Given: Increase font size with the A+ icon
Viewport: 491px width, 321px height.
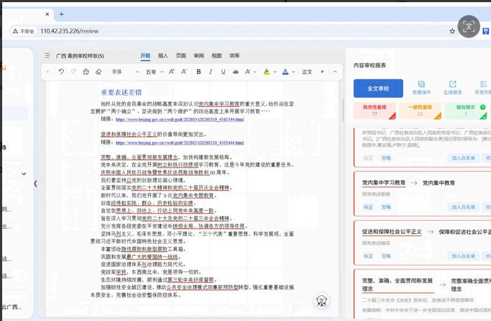Looking at the screenshot, I should click(172, 72).
